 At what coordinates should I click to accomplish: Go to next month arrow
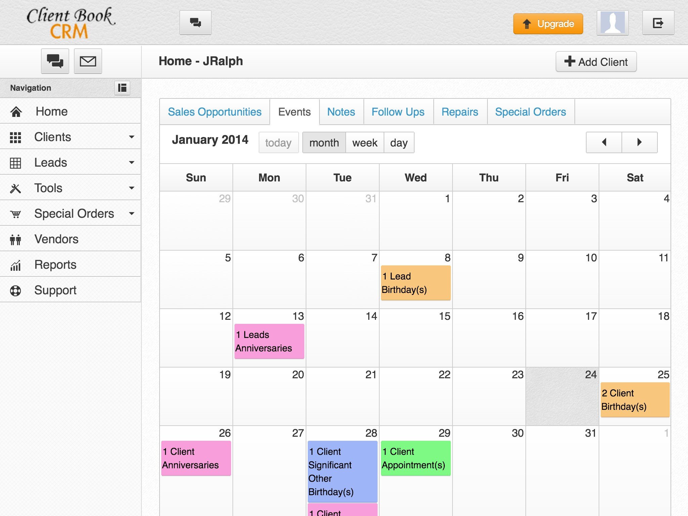point(640,142)
